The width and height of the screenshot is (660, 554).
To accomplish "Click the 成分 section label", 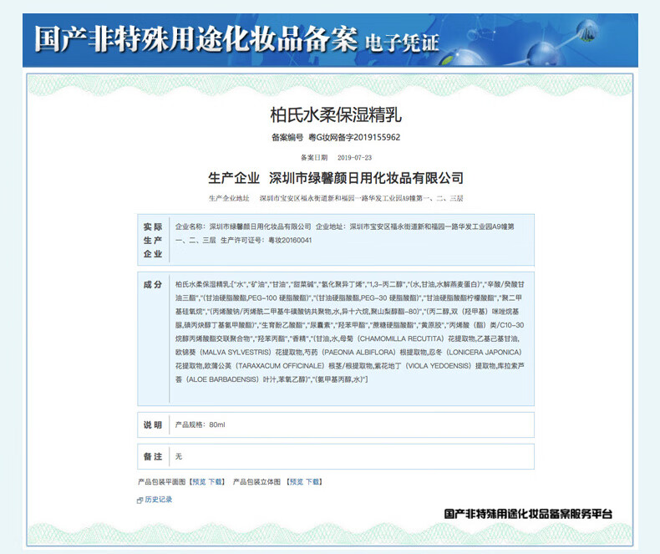I will [x=153, y=285].
